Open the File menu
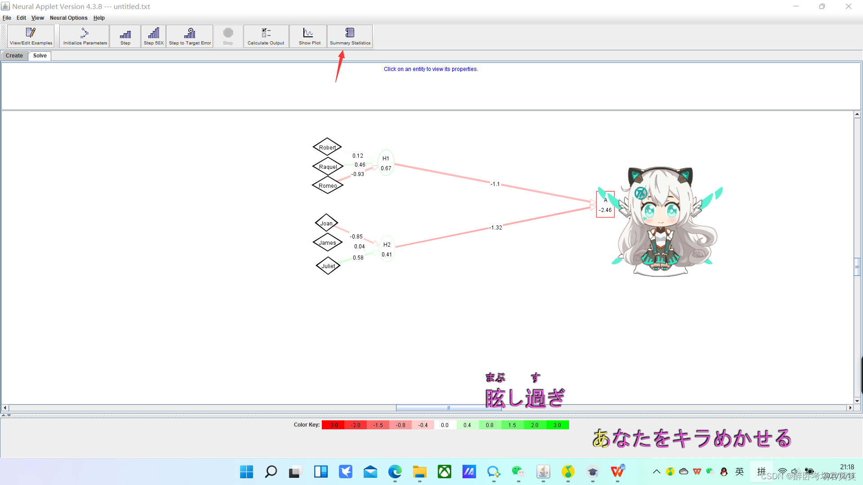Screen dimensions: 863x485 pos(7,18)
